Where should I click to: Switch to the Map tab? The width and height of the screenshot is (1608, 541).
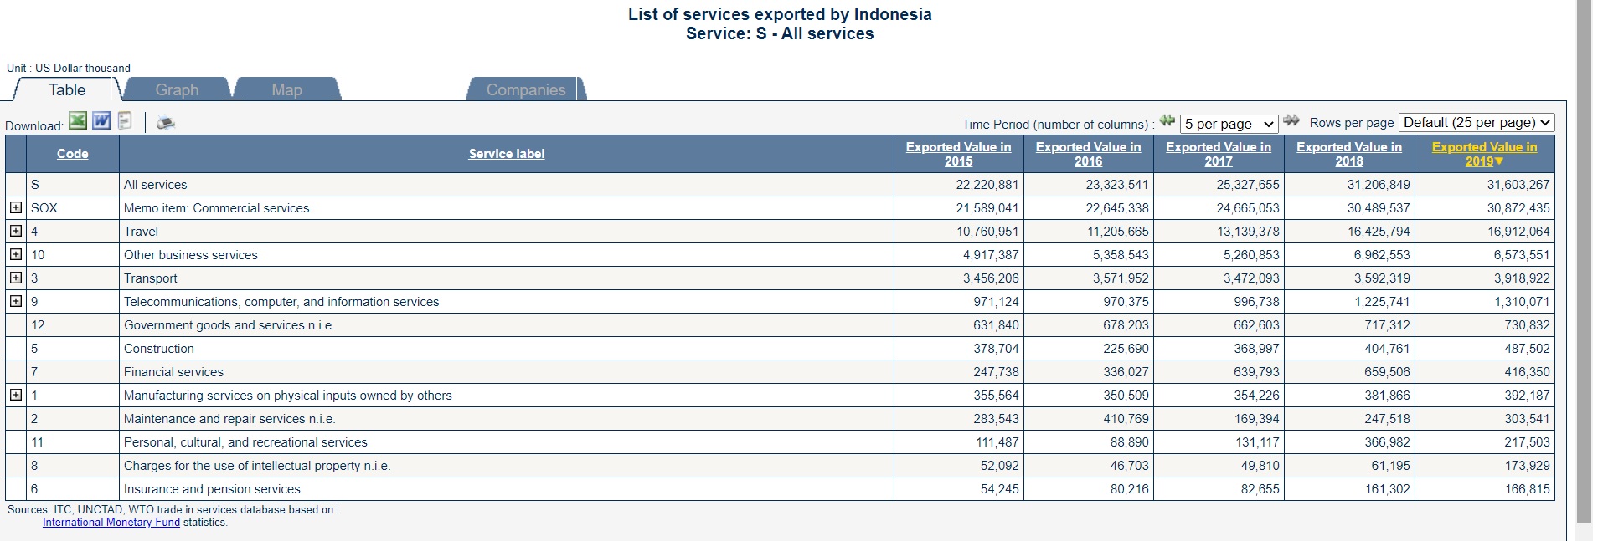[286, 89]
